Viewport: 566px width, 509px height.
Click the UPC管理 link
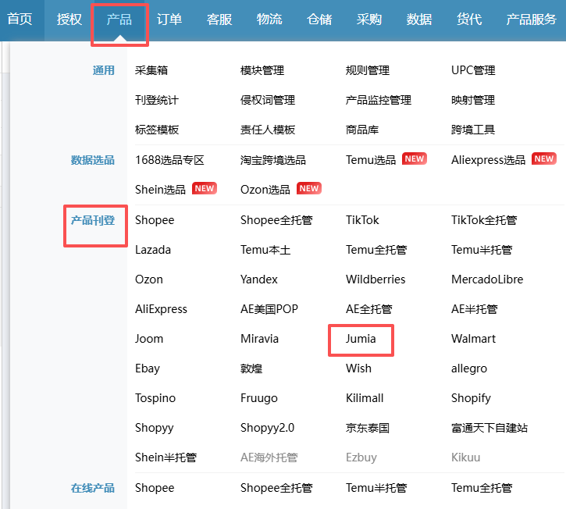473,70
